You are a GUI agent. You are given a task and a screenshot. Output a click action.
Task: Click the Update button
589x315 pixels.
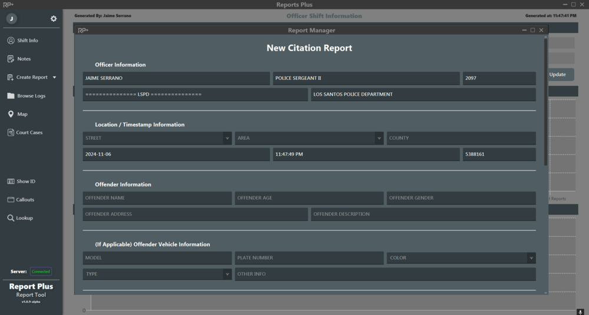click(x=557, y=75)
